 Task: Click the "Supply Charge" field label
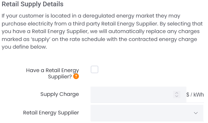pyautogui.click(x=60, y=94)
